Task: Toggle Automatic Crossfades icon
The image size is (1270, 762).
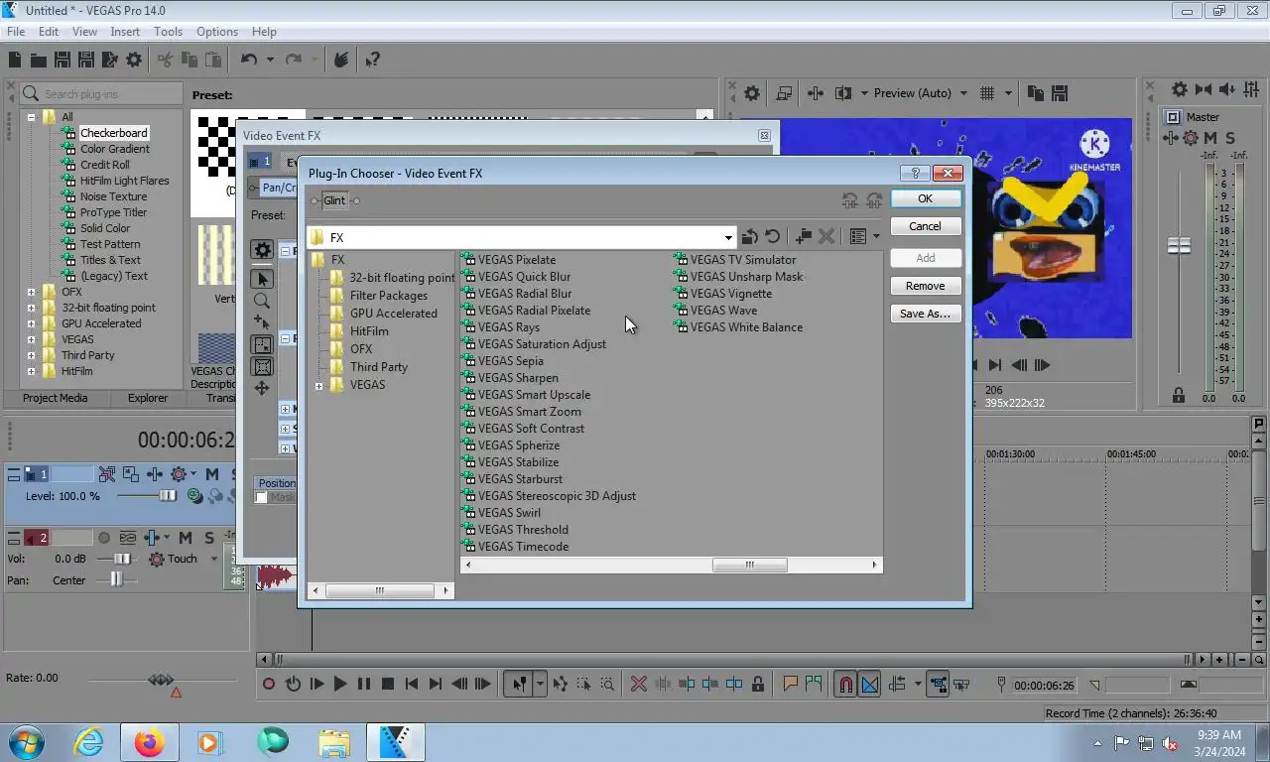Action: (870, 684)
